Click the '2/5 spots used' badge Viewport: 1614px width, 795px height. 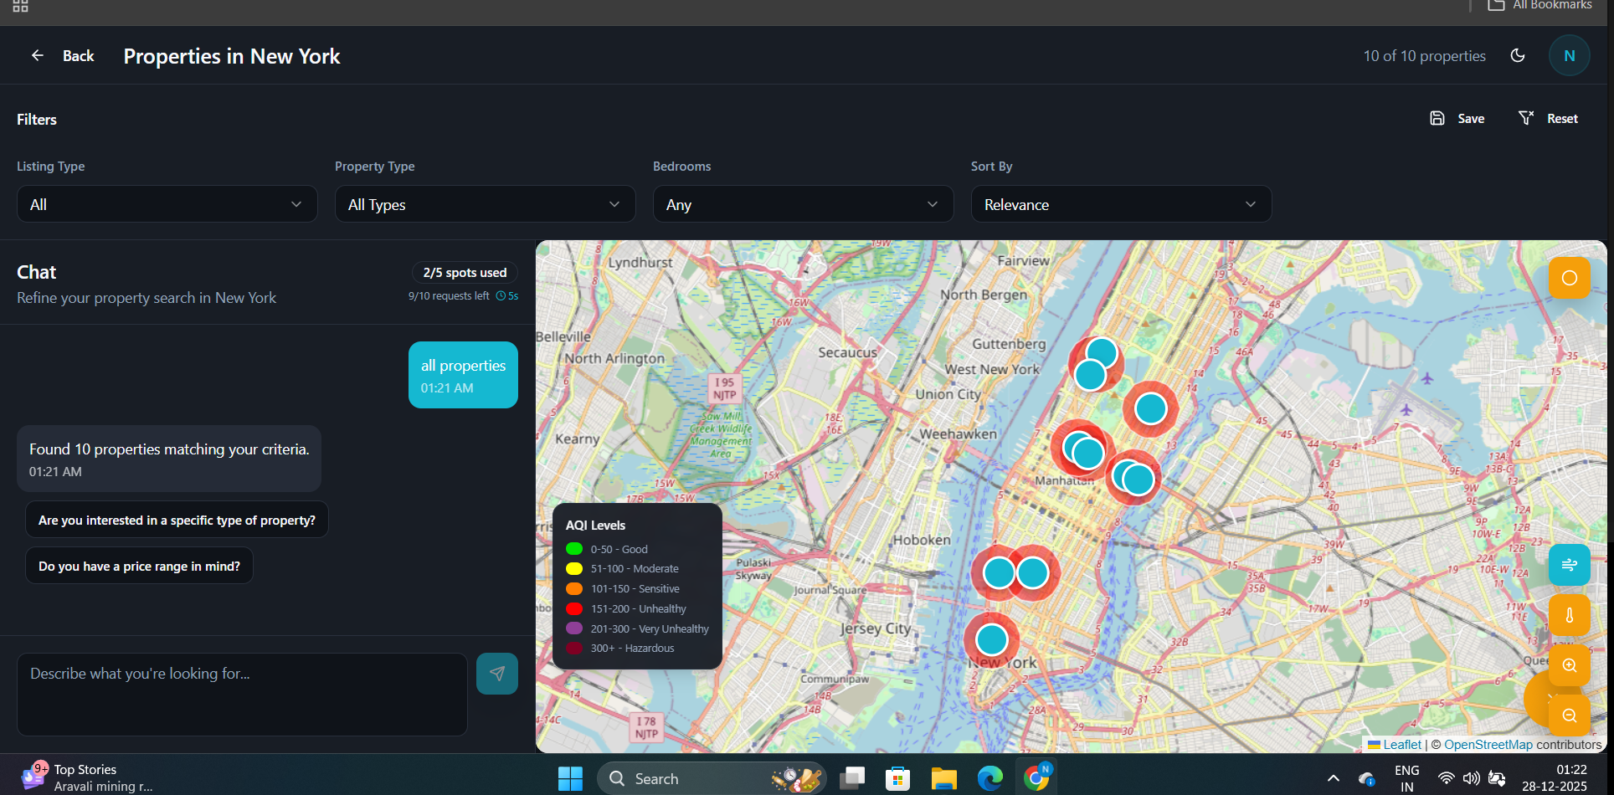[465, 273]
